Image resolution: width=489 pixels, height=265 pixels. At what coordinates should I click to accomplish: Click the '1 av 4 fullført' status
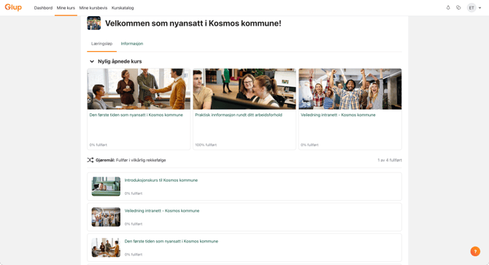tap(390, 160)
